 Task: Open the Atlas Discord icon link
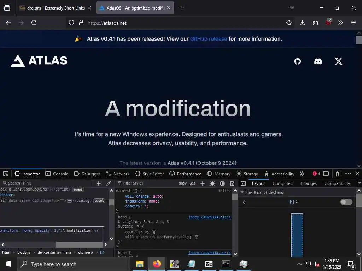pyautogui.click(x=318, y=61)
